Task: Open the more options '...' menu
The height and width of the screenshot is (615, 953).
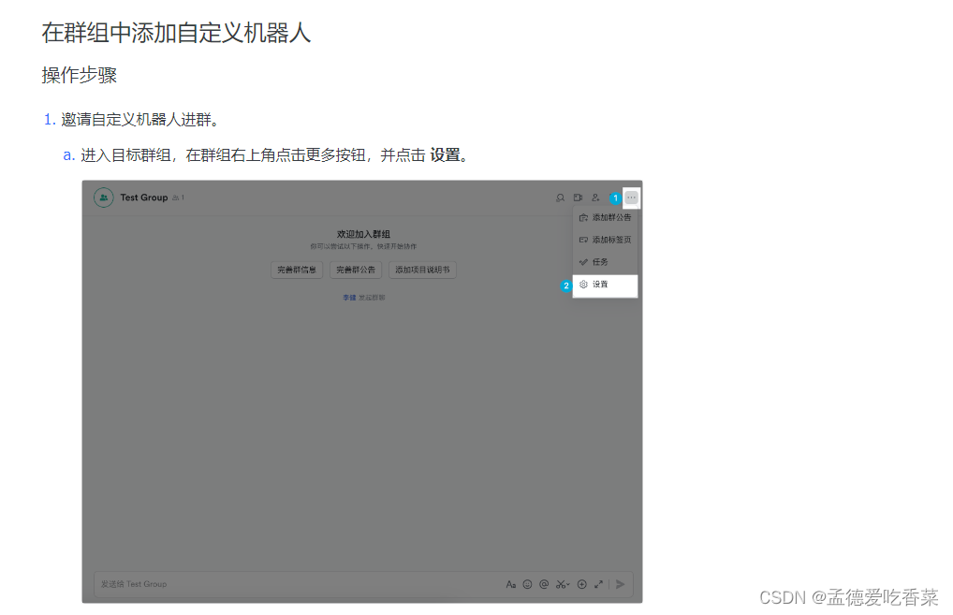Action: tap(631, 198)
